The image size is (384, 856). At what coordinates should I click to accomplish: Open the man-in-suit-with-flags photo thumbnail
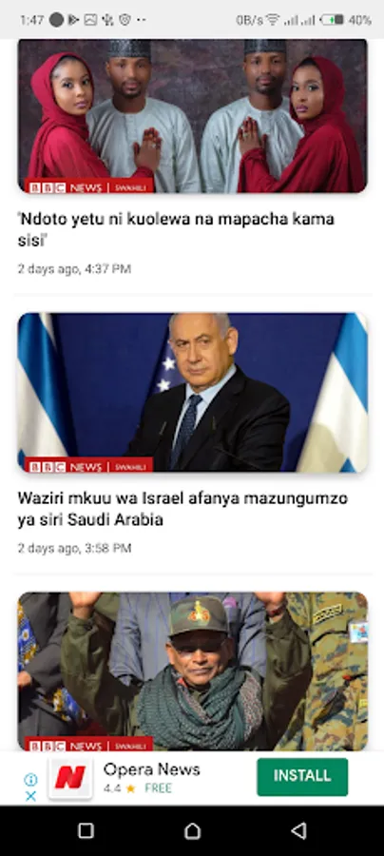tap(192, 393)
